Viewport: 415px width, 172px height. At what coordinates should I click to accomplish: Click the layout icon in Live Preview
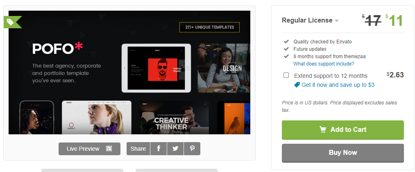pyautogui.click(x=109, y=148)
